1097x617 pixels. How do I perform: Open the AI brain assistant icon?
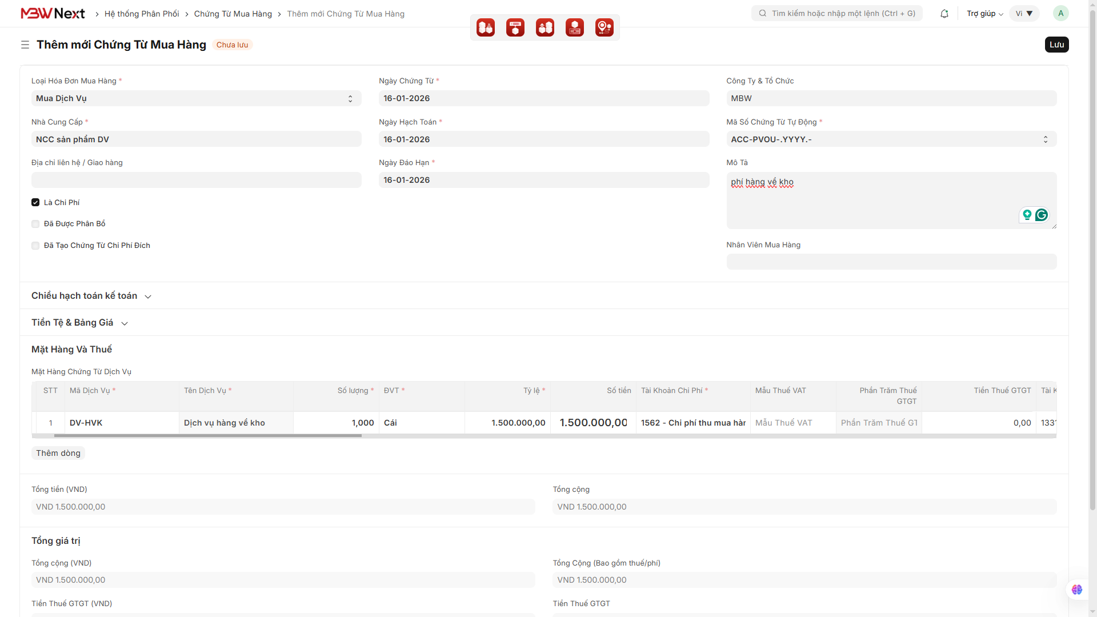[x=1077, y=590]
